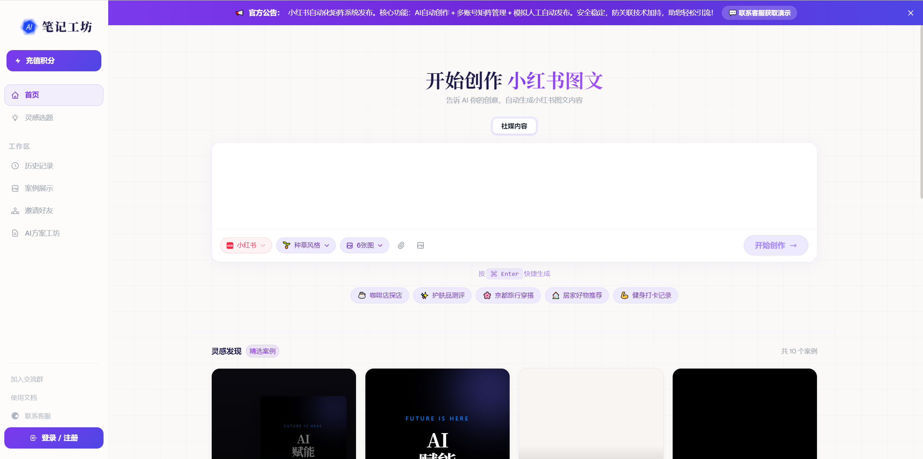
Task: Click the 工作区 sidebar section label
Action: point(19,146)
